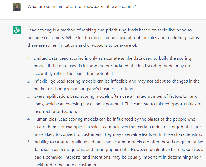Click the number 3 list marker
Screen dimensions: 206x167
(x=29, y=96)
